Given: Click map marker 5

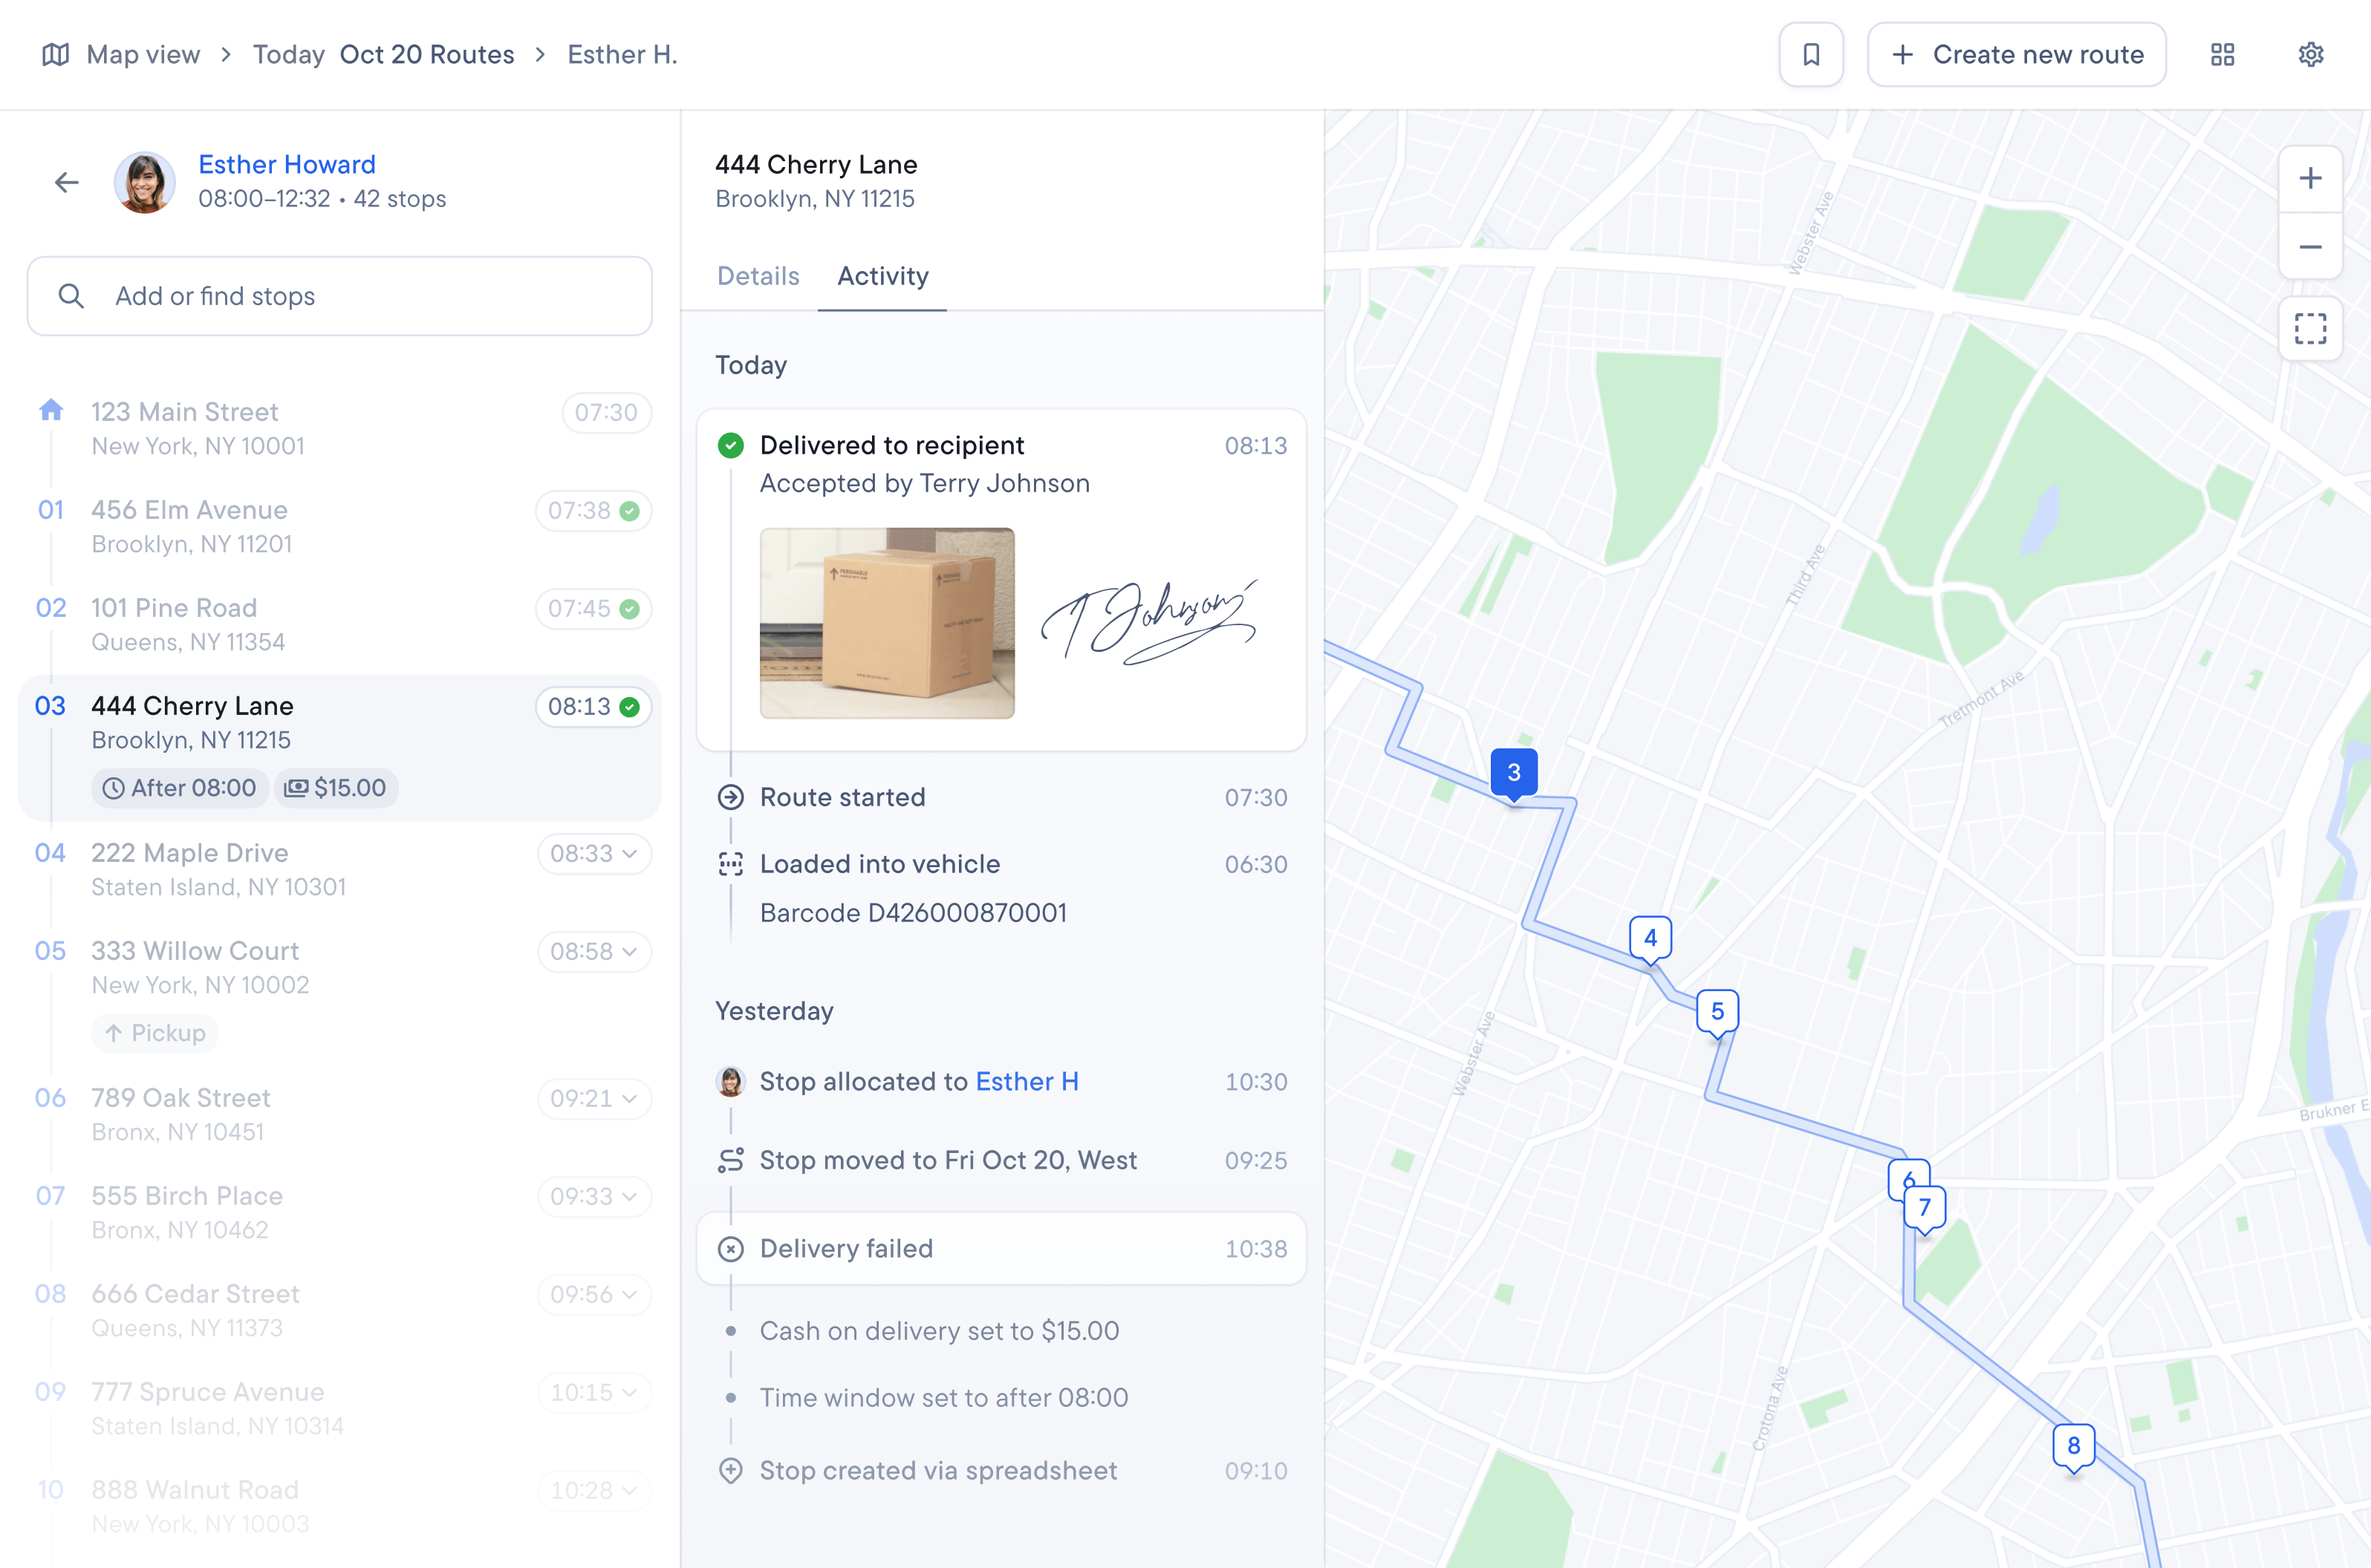Looking at the screenshot, I should tap(1717, 1014).
